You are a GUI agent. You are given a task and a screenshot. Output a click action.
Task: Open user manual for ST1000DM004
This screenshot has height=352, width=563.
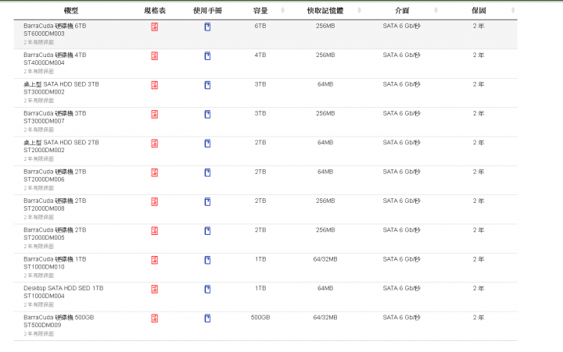click(207, 290)
